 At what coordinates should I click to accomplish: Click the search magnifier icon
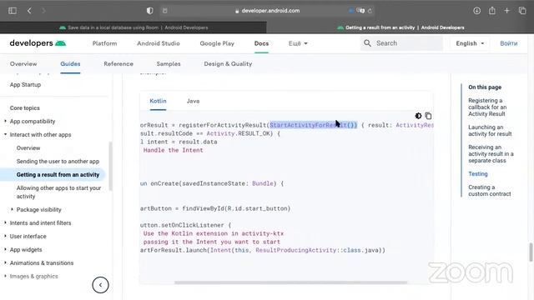(367, 43)
